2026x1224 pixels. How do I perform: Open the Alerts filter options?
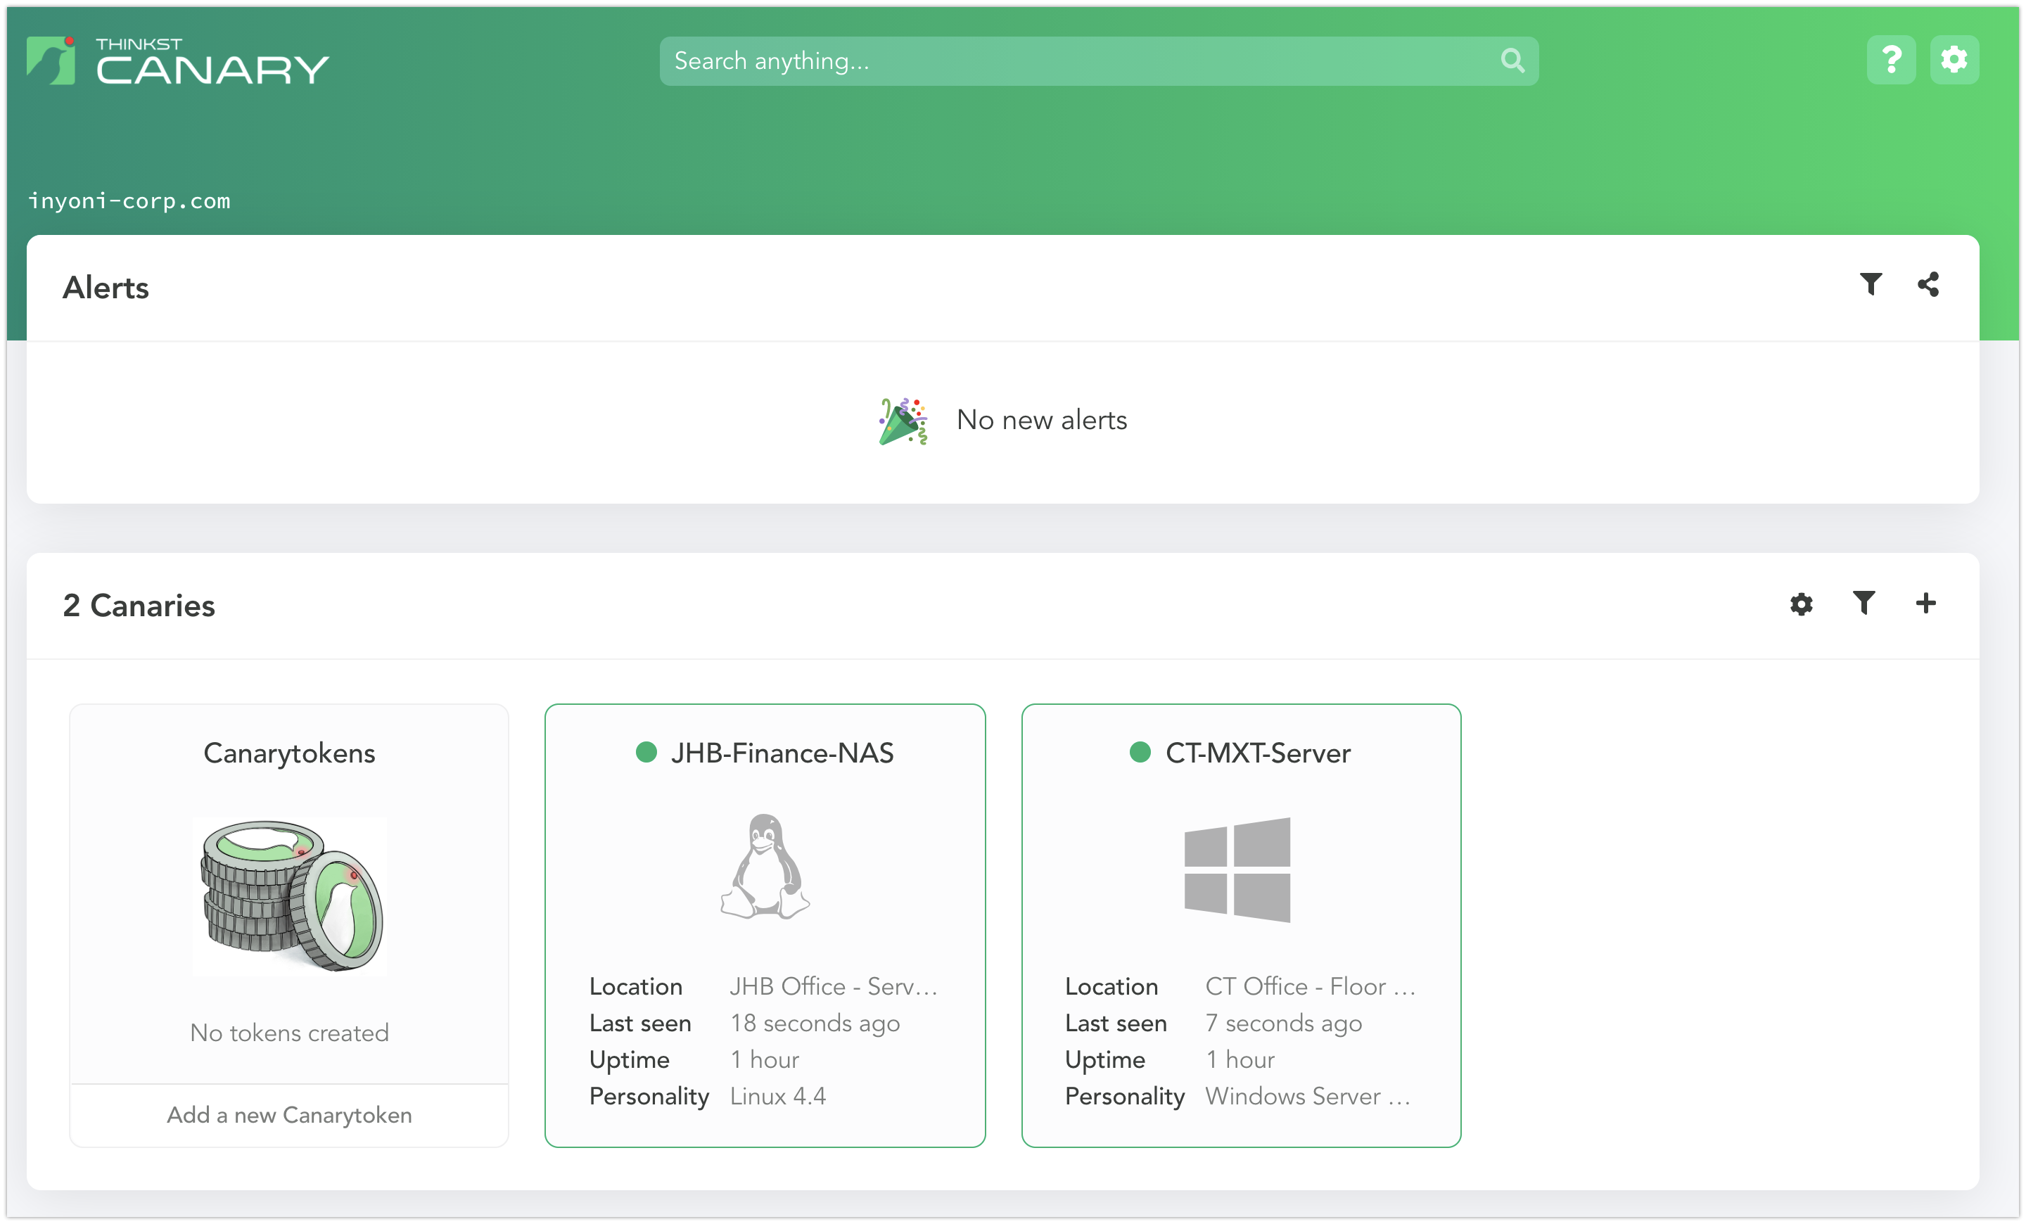(x=1871, y=284)
